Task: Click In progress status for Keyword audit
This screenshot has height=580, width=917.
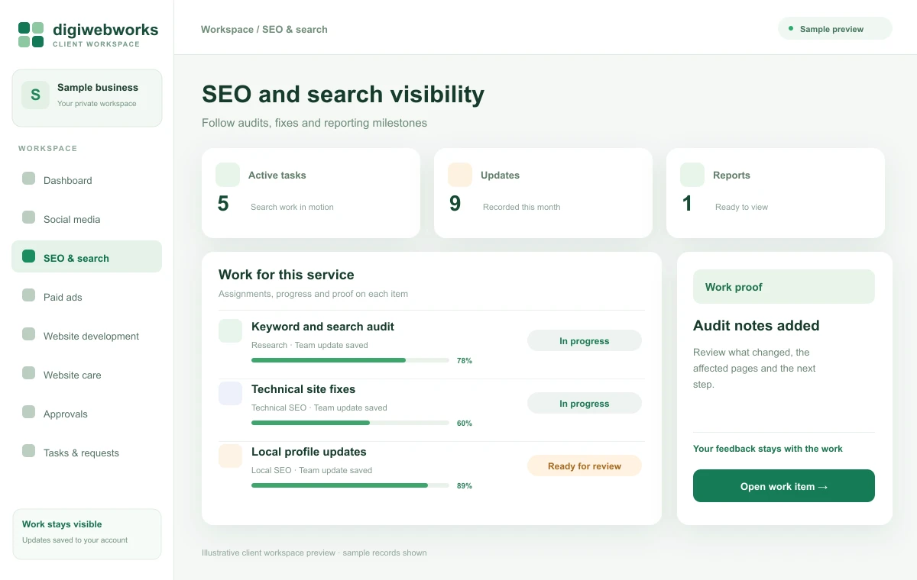Action: point(585,341)
